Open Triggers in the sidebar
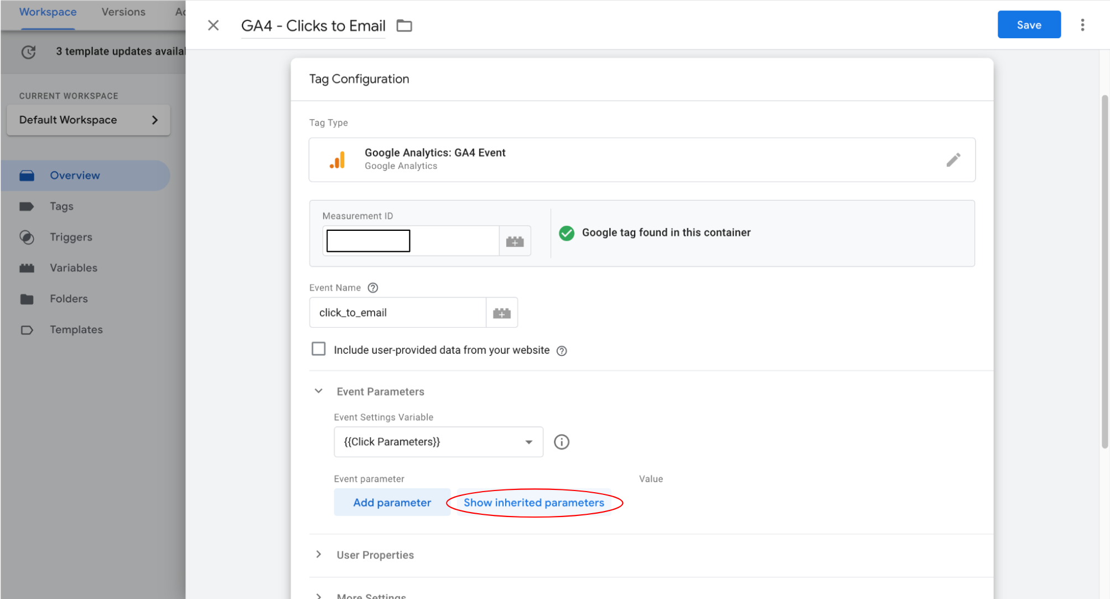The image size is (1110, 599). coord(71,237)
